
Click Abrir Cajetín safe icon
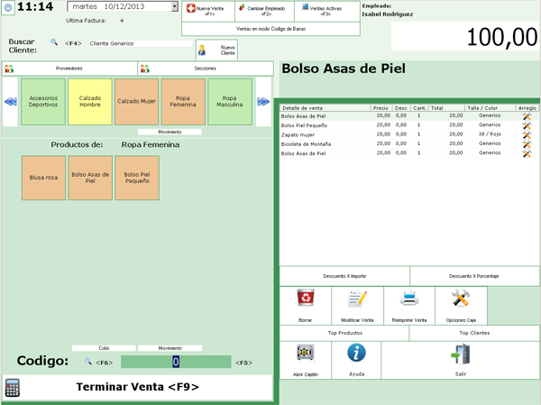[x=305, y=354]
